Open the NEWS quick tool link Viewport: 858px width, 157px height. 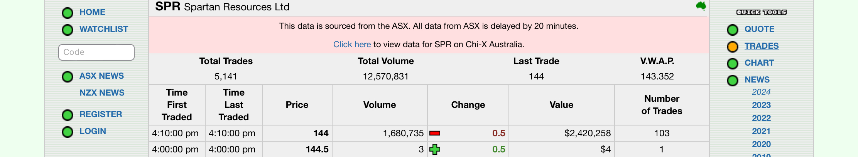click(x=757, y=80)
